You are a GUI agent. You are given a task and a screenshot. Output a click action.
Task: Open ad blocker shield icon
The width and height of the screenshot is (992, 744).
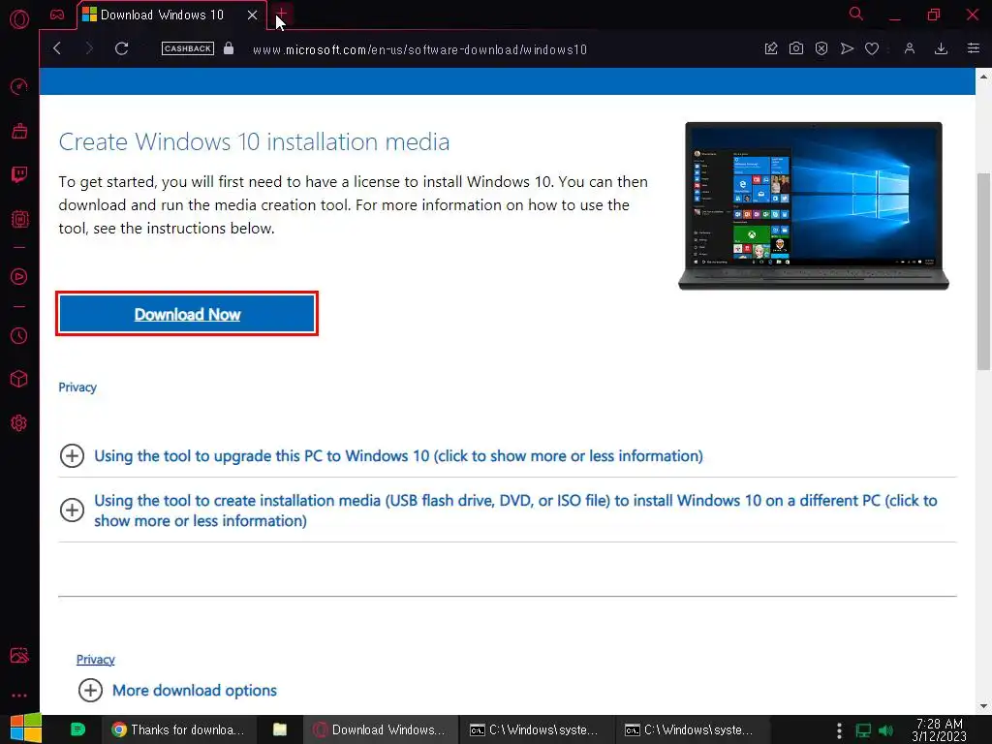tap(821, 48)
